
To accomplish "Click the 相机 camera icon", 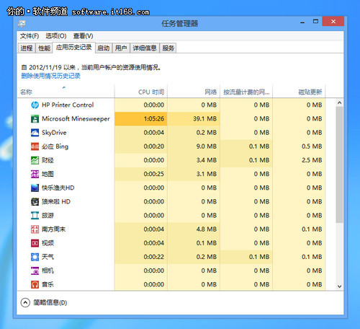I will coord(35,271).
